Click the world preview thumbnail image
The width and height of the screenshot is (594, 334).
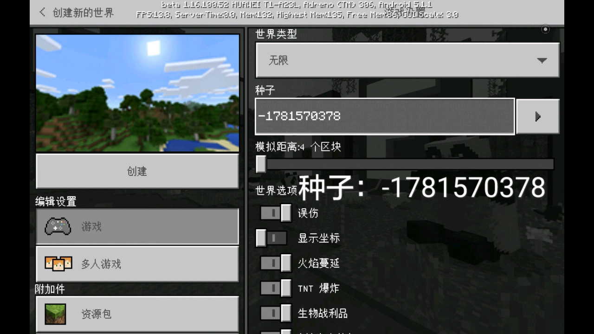pos(137,93)
